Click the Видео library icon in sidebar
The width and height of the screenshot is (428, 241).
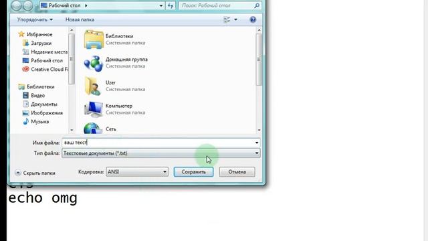(25, 95)
